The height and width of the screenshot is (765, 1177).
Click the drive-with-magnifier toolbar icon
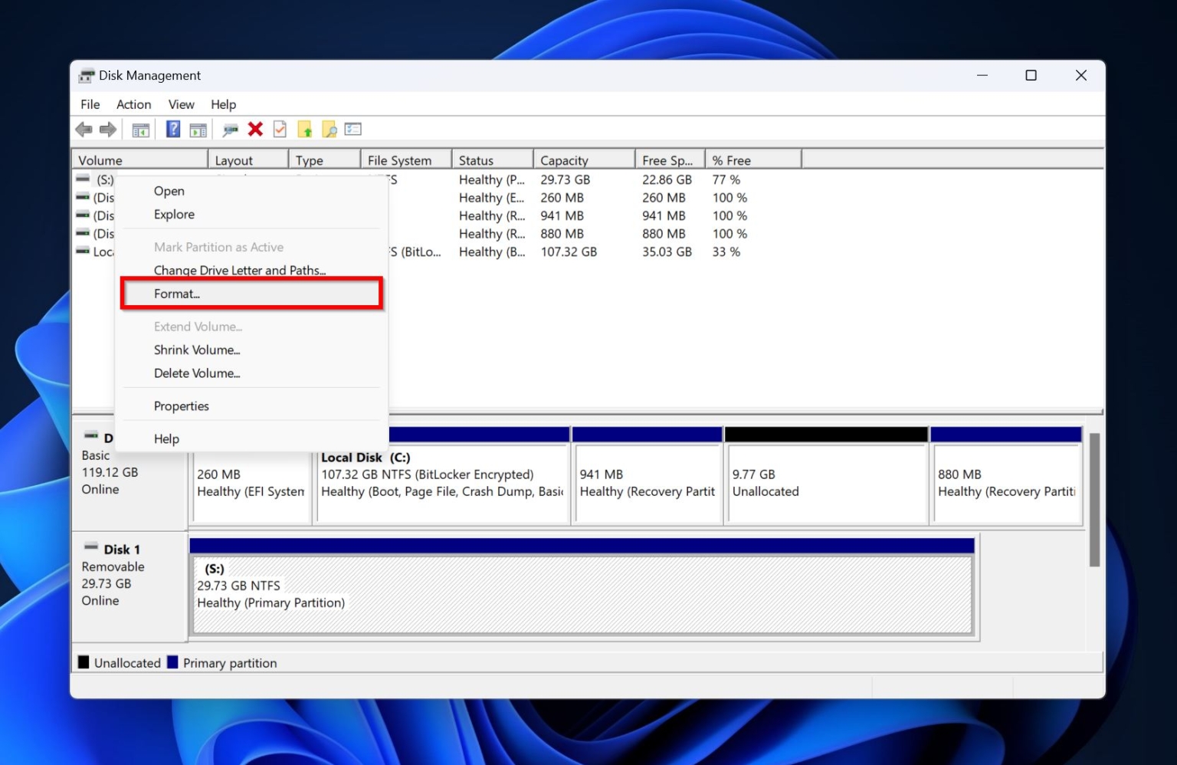click(x=229, y=129)
